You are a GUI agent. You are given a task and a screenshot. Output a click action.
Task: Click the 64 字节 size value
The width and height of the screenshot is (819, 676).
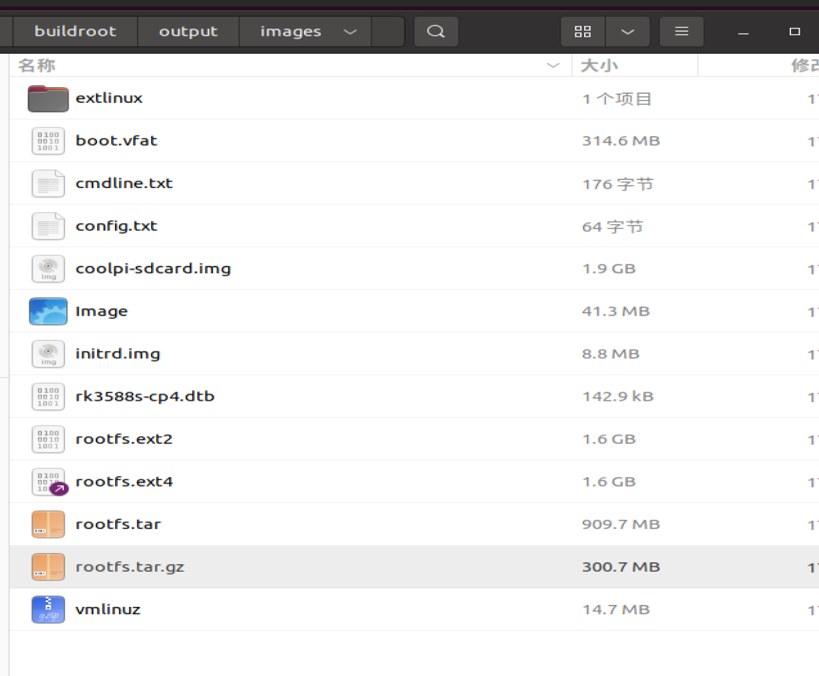(612, 227)
